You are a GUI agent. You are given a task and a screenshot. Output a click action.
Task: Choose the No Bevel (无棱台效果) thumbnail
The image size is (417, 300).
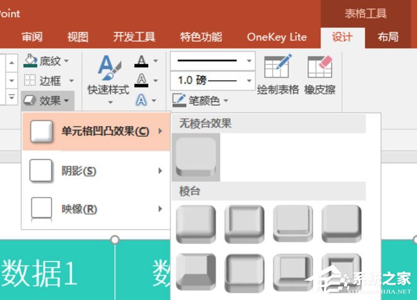pos(196,157)
